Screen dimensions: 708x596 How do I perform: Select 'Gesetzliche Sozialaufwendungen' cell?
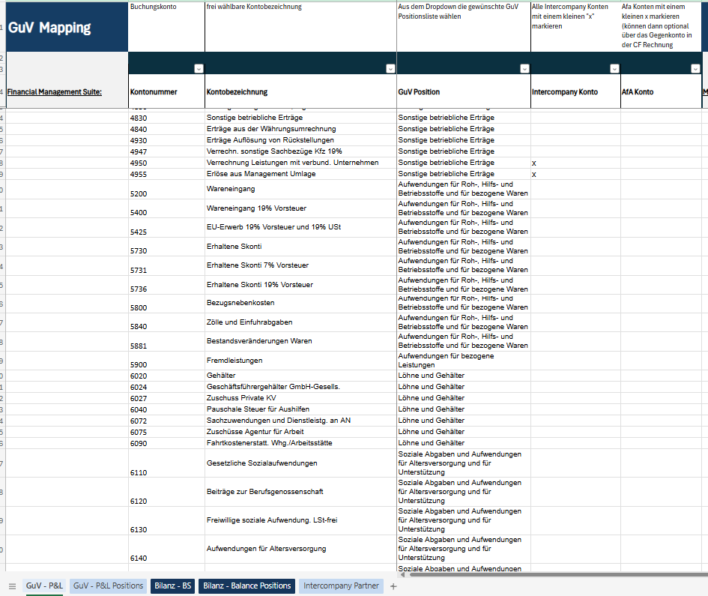(300, 463)
